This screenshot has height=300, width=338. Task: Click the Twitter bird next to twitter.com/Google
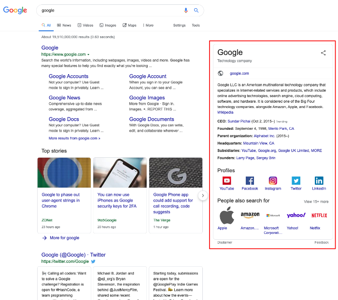click(93, 261)
